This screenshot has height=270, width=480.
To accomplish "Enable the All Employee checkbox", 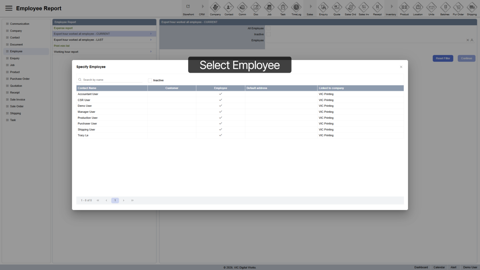I will 269,28.
